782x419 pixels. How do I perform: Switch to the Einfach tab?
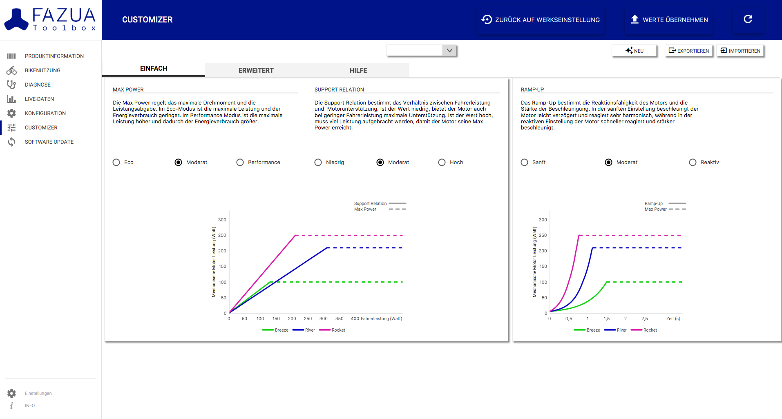click(x=154, y=69)
